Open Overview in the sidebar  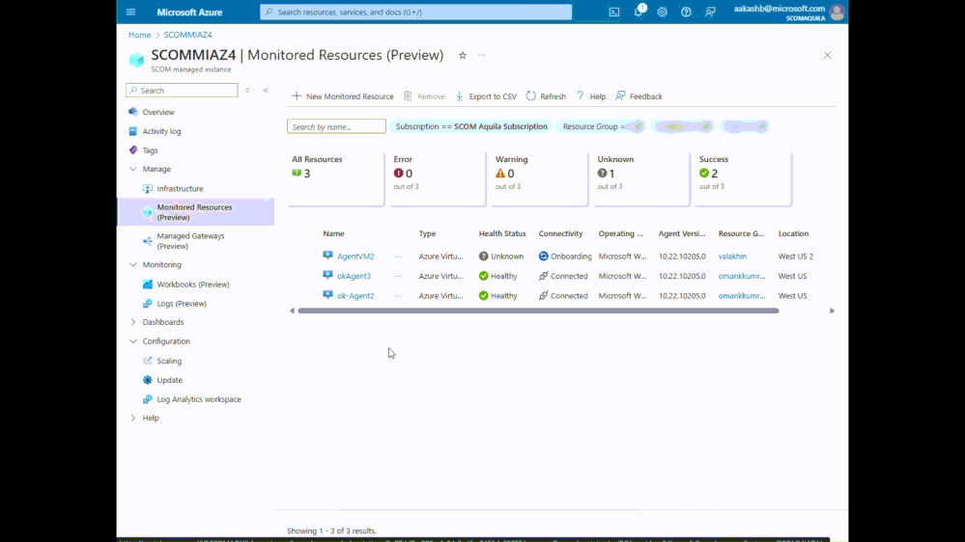(x=158, y=112)
